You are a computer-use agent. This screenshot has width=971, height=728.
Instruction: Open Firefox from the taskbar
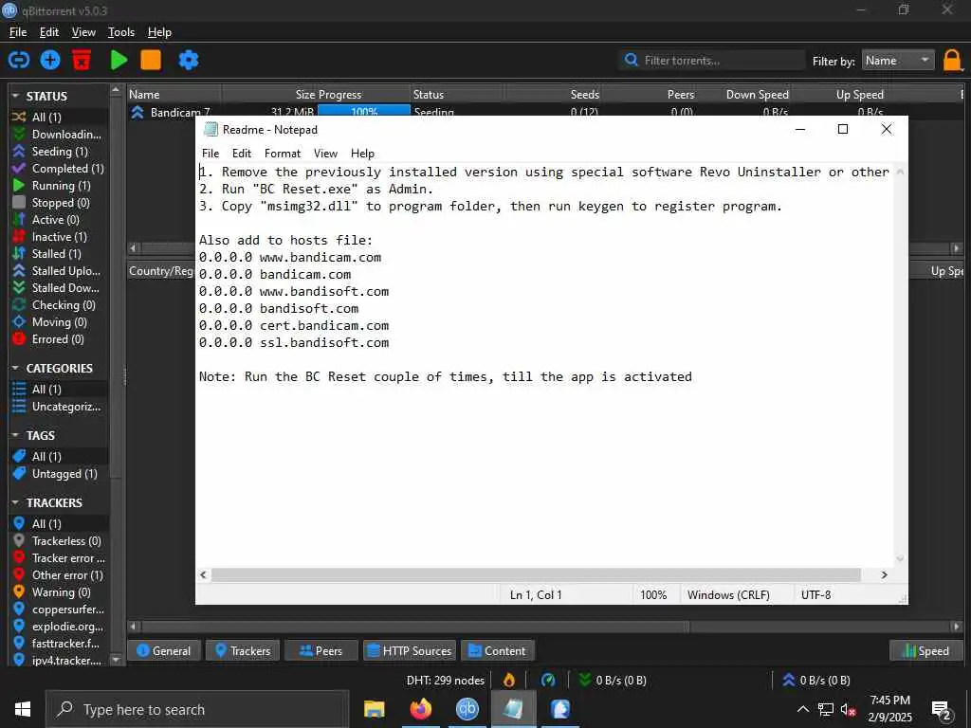tap(420, 709)
